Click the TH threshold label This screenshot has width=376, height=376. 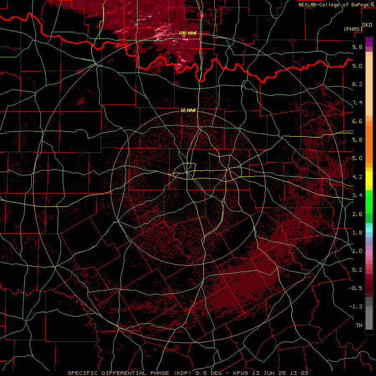coord(359,325)
